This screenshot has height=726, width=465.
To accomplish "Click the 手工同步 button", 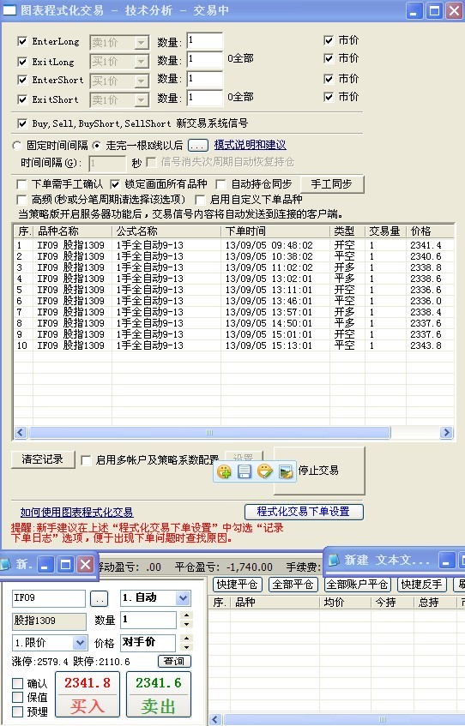I will tap(332, 184).
